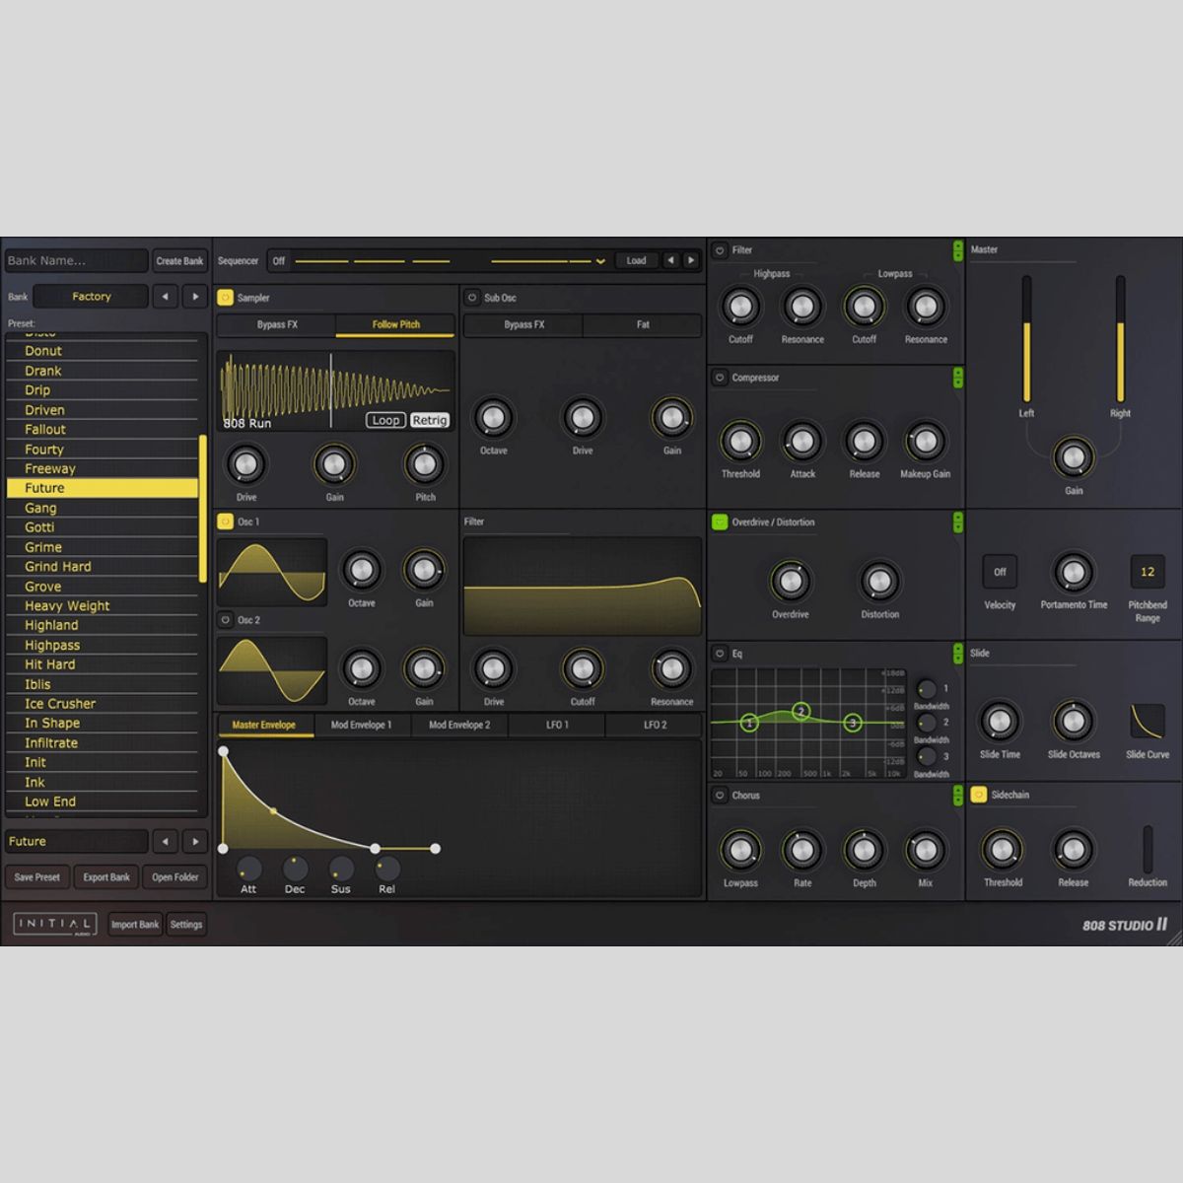The image size is (1183, 1183).
Task: Select EQ band node 2
Action: 801,711
